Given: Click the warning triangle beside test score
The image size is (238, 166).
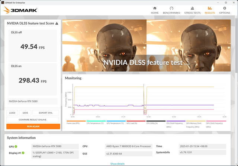Looking at the screenshot, I should (x=57, y=23).
